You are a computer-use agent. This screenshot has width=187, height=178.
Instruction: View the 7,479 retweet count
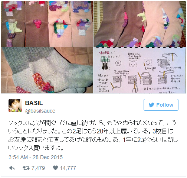pyautogui.click(x=38, y=168)
